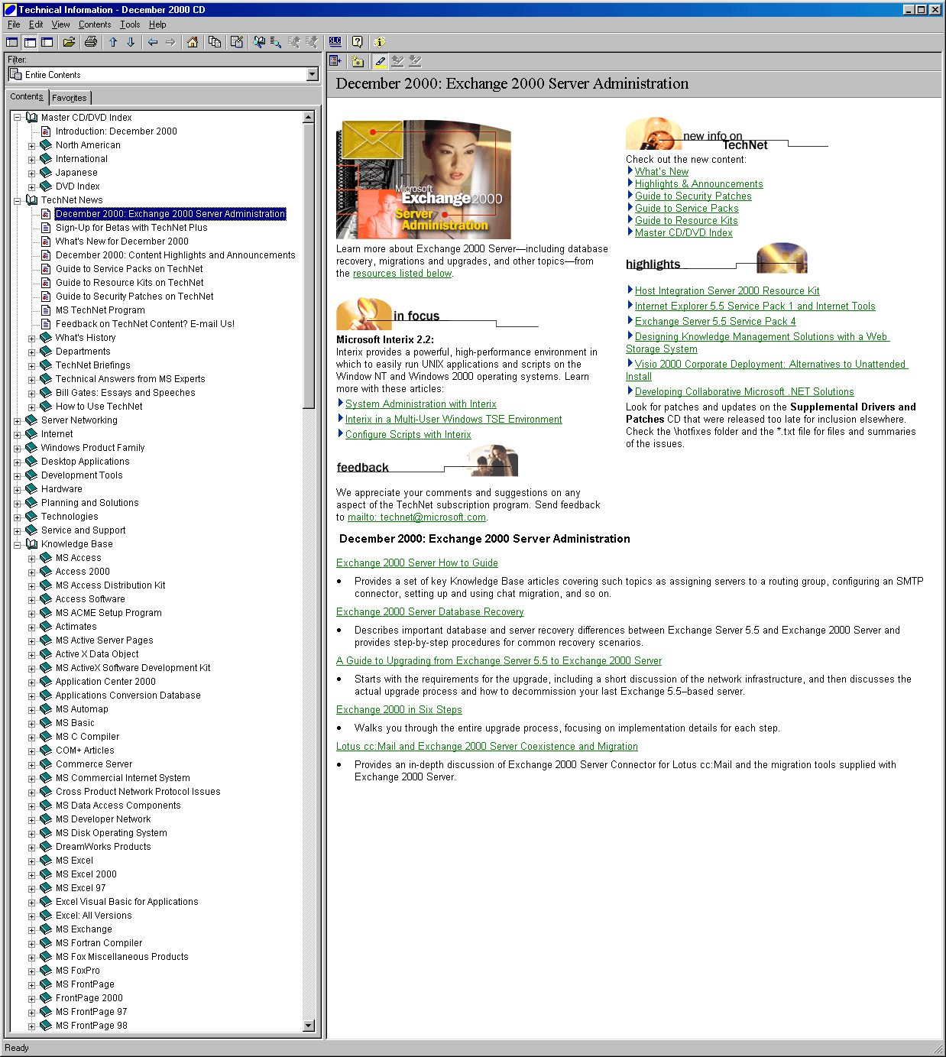946x1057 pixels.
Task: Open the Tools menu
Action: [130, 24]
